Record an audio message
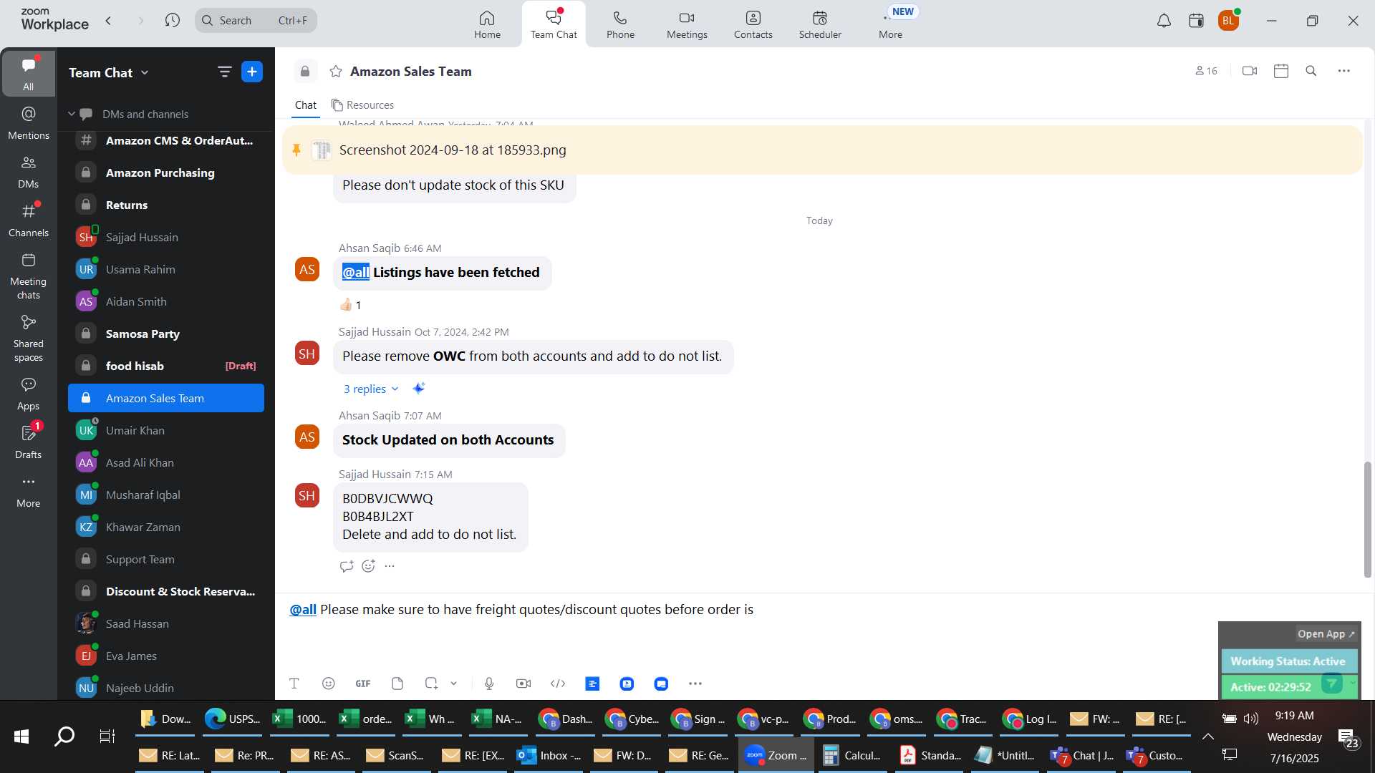Image resolution: width=1375 pixels, height=773 pixels. pos(489,684)
